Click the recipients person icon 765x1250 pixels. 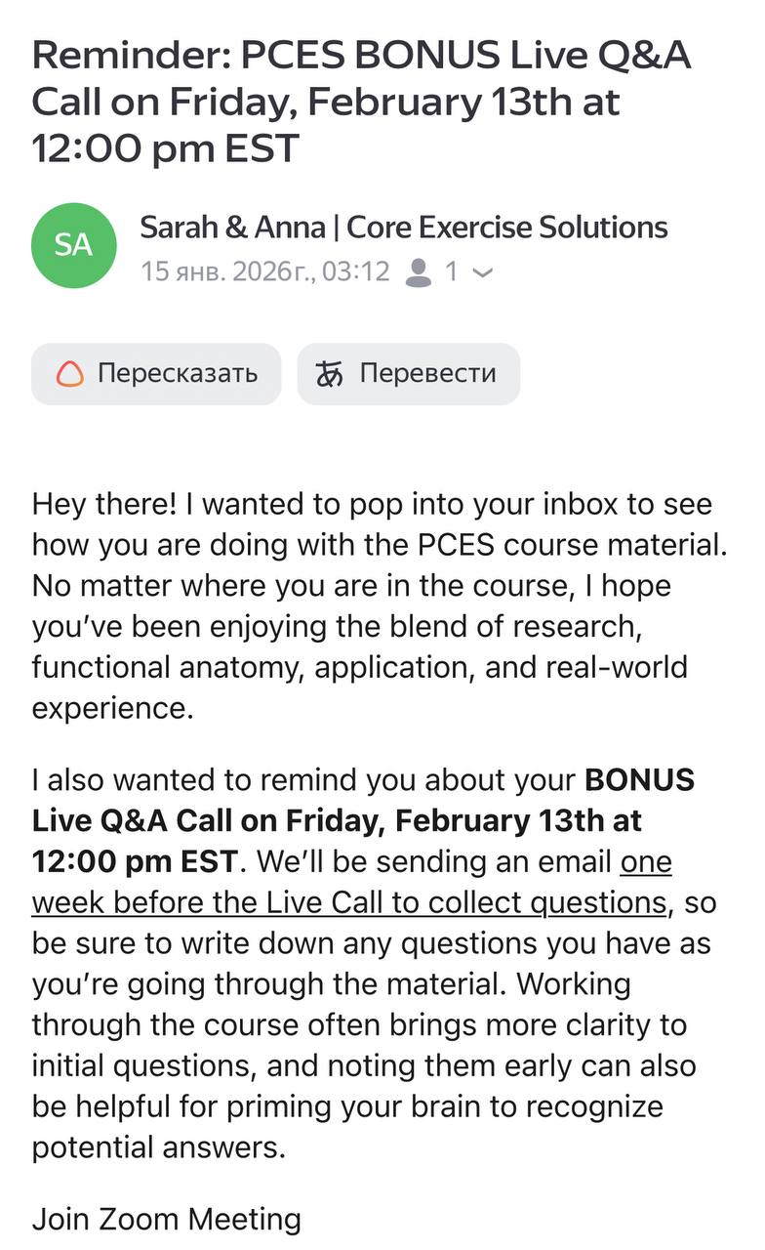(x=419, y=271)
